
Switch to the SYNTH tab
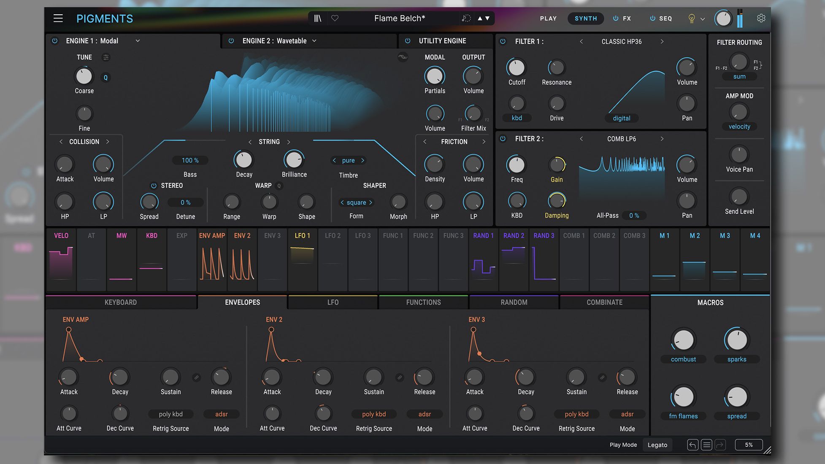[x=586, y=18]
